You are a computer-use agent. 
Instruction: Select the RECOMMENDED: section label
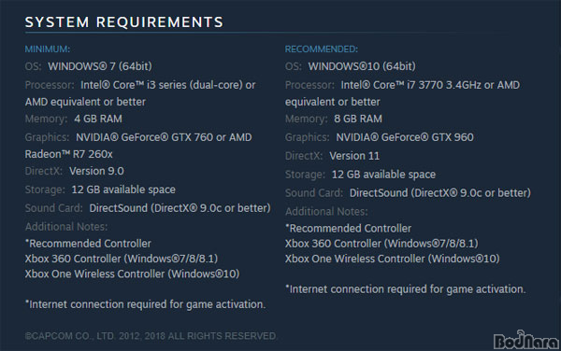(x=322, y=49)
